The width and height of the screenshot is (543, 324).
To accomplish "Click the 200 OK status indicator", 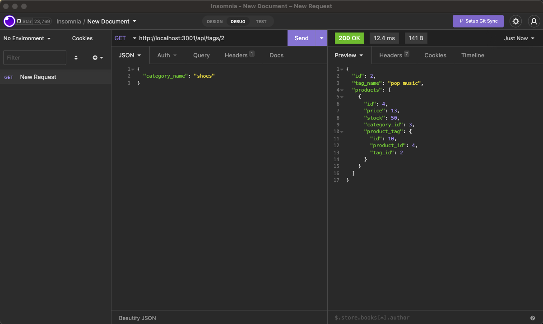I will click(x=349, y=38).
